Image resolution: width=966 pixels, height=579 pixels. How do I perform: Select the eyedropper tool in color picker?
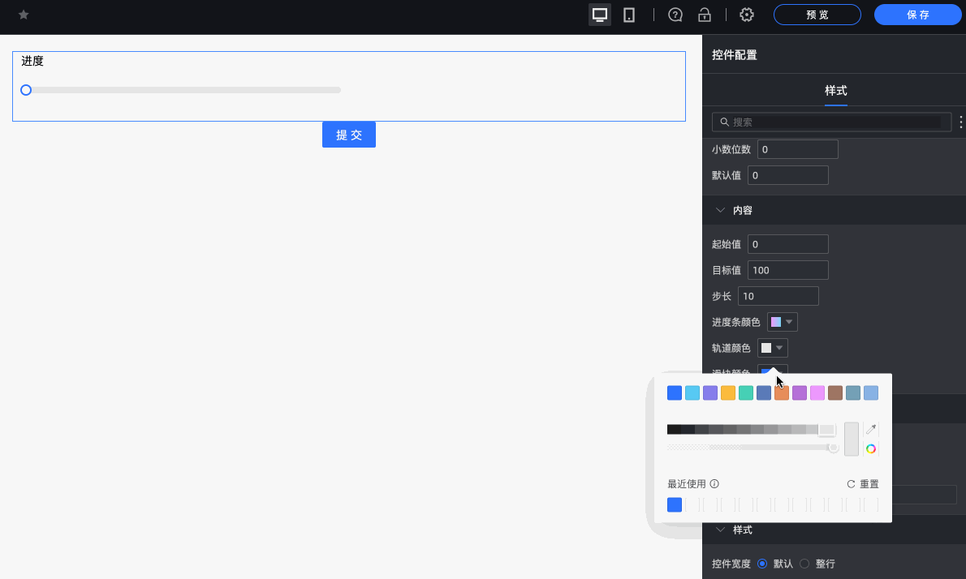(x=871, y=429)
